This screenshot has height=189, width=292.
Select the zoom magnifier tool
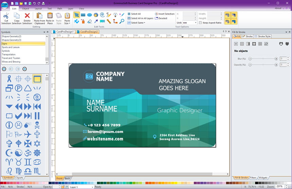(122, 21)
